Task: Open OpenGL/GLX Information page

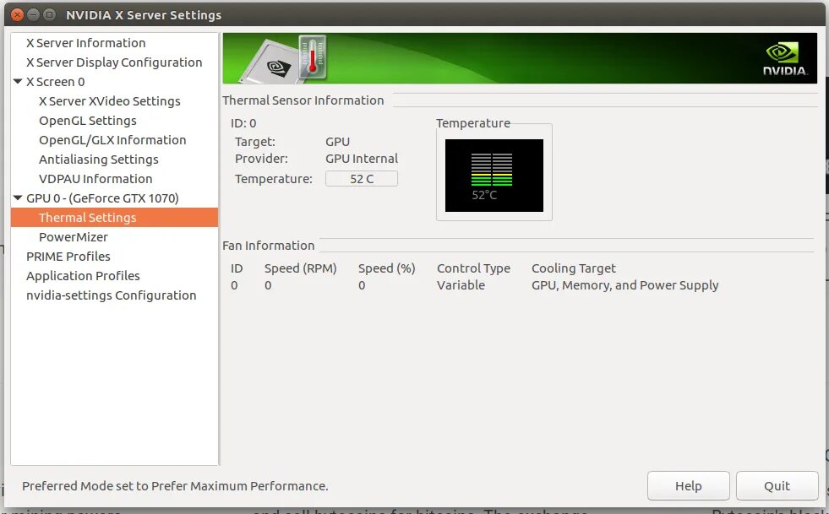Action: 112,140
